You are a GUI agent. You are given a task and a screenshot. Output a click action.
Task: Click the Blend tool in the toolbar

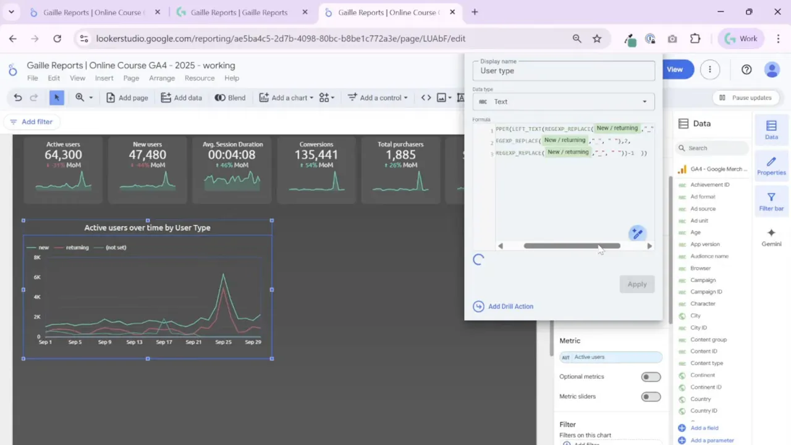(230, 97)
